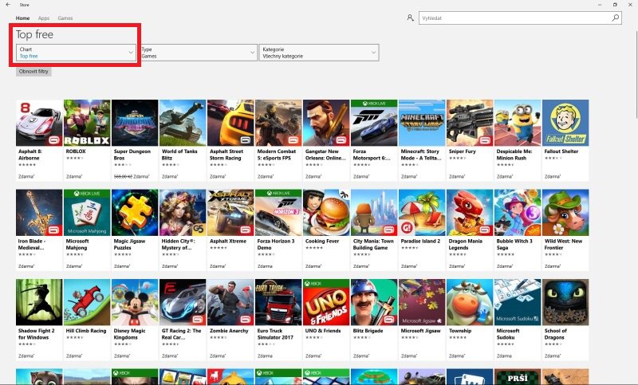The height and width of the screenshot is (385, 638).
Task: Open Microsoft Mahjong game icon
Action: click(x=87, y=212)
